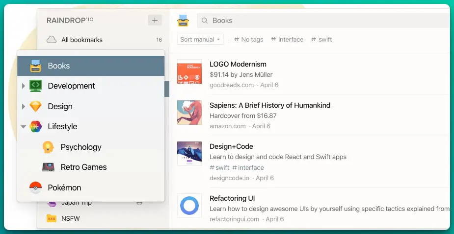Open the Sort manual dropdown
The height and width of the screenshot is (234, 454).
coord(200,40)
